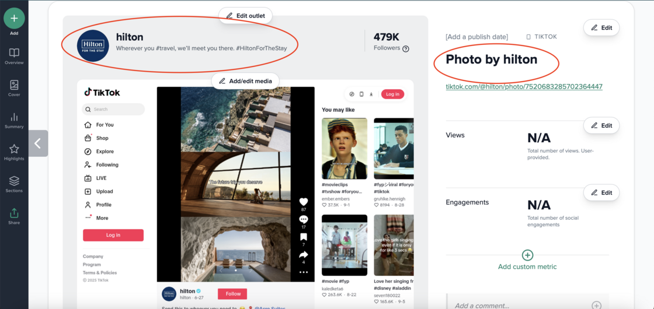Open the gruhlke.hennigh video thumbnail
This screenshot has height=309, width=654.
(394, 149)
